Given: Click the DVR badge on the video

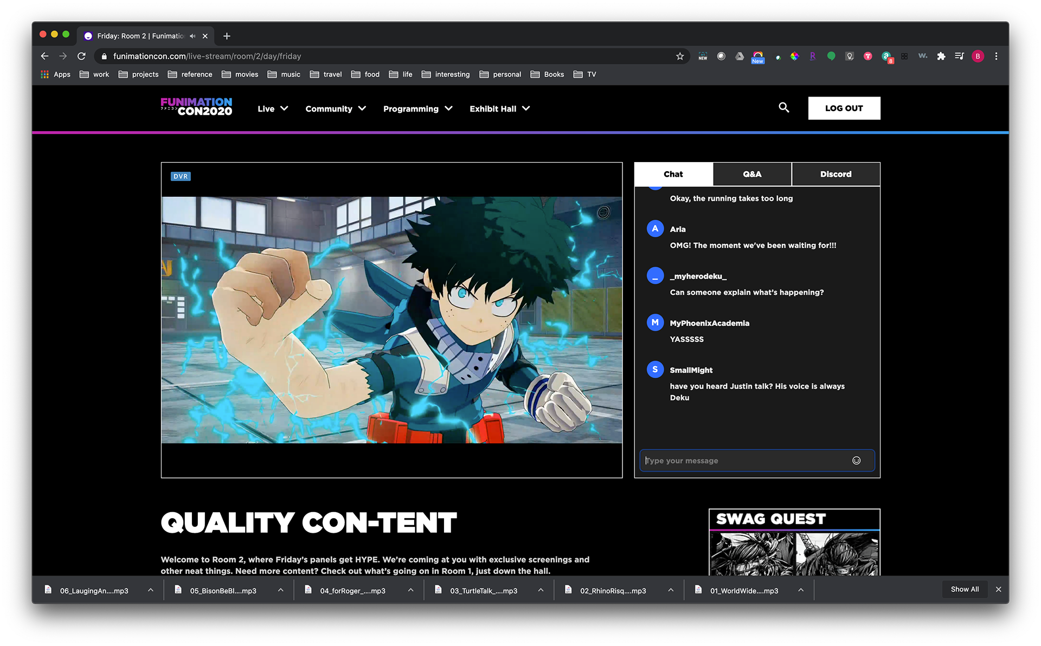Looking at the screenshot, I should [181, 177].
